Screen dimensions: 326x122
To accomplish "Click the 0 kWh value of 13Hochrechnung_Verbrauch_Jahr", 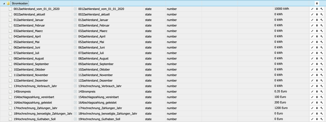I will 291,86.
